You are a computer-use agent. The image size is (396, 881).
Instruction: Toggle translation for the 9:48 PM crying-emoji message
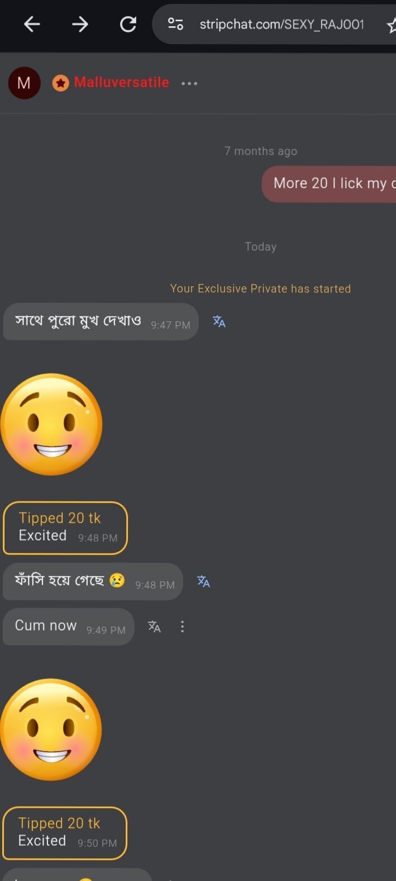point(203,582)
